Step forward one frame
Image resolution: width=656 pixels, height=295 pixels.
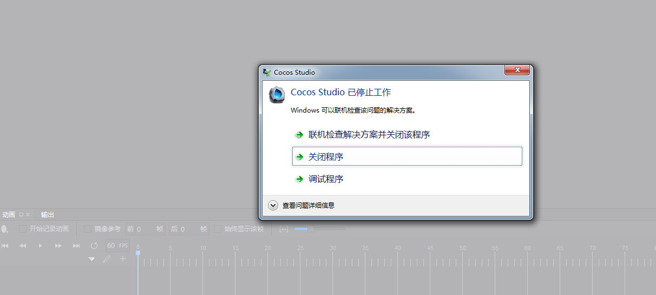click(58, 246)
